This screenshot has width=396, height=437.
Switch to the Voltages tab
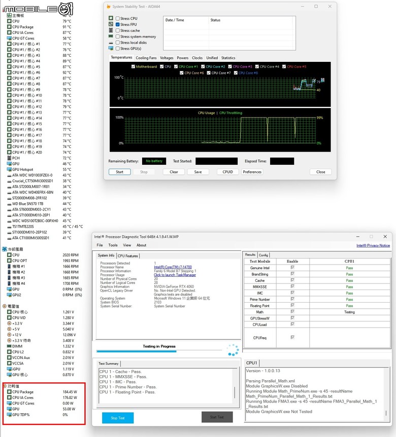[x=167, y=58]
